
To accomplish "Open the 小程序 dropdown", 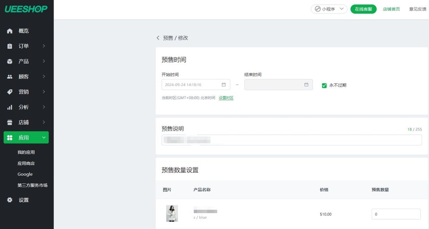I will (329, 9).
